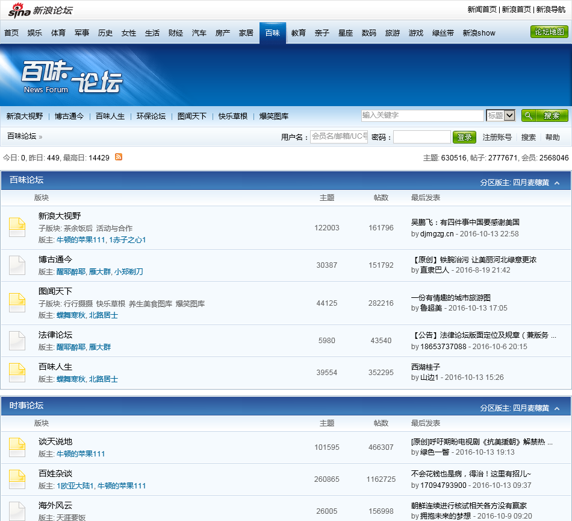Switch to the 军事 nav tab
The width and height of the screenshot is (572, 521).
(x=82, y=33)
